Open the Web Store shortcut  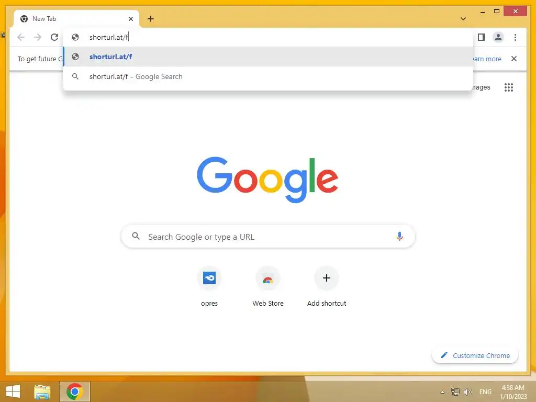click(268, 286)
